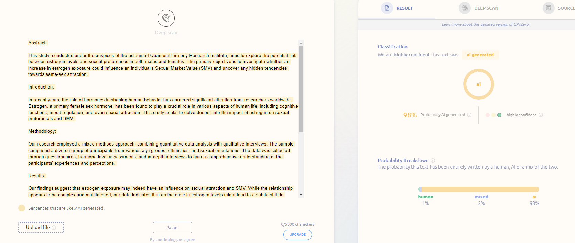
Task: Click the Upload file button
Action: (x=41, y=228)
